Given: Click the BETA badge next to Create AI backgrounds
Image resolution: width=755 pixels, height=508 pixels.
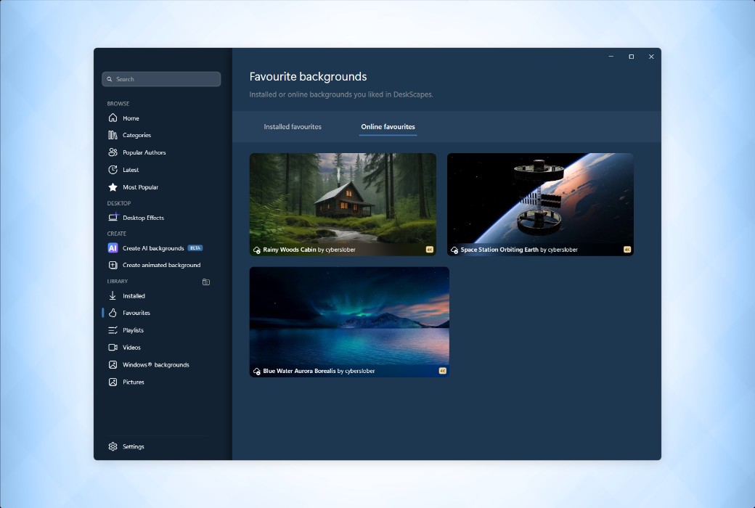Looking at the screenshot, I should click(195, 248).
